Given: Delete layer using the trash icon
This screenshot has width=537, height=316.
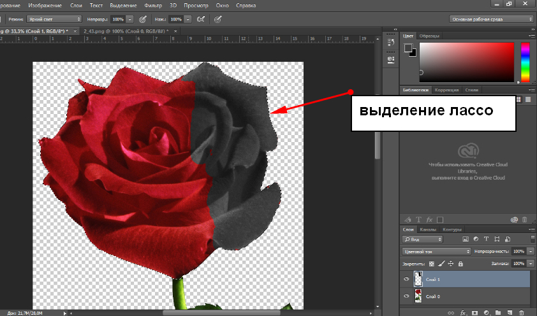Looking at the screenshot, I should [521, 313].
